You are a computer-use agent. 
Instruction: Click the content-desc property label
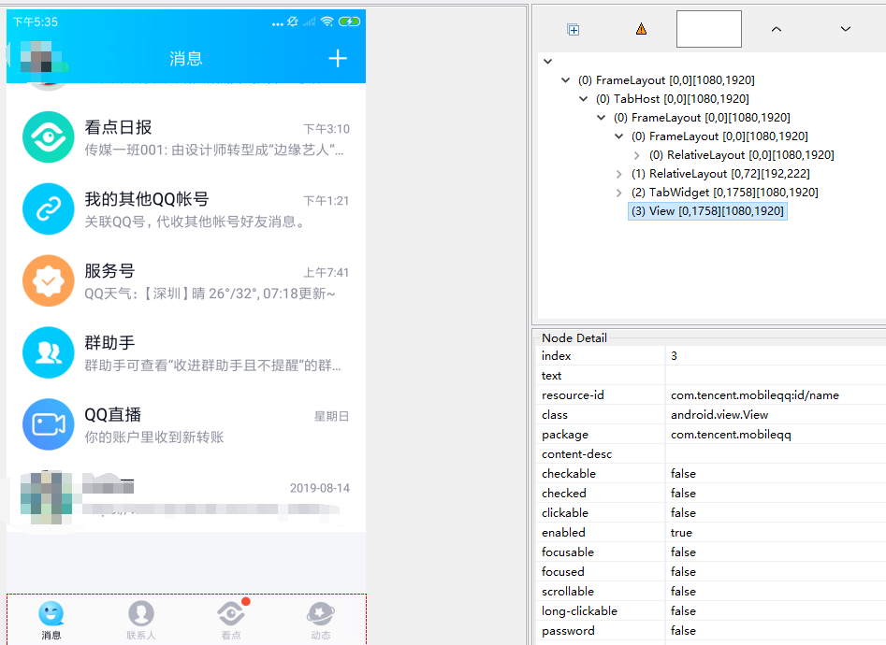576,454
